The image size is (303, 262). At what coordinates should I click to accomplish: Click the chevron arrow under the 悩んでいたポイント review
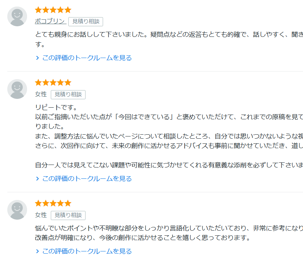tap(37, 251)
